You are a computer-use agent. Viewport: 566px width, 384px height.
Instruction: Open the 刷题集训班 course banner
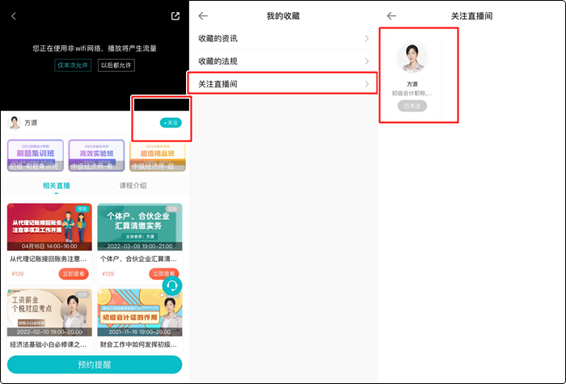(x=36, y=155)
